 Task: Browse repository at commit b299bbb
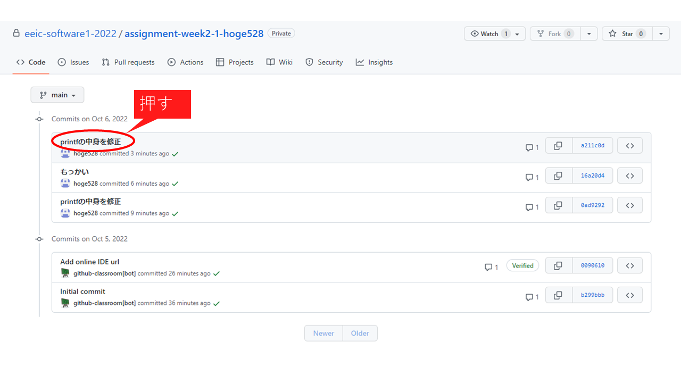[629, 295]
